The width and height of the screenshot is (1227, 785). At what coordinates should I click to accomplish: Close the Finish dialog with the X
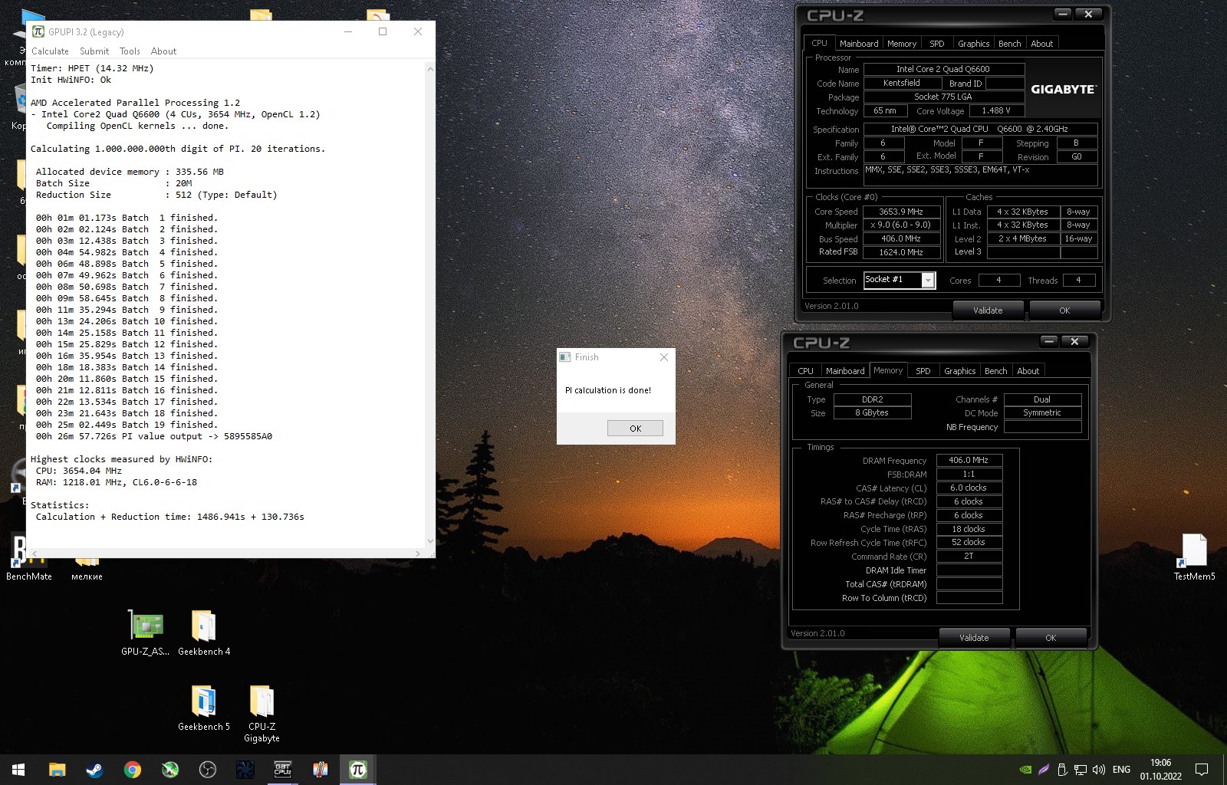(664, 357)
